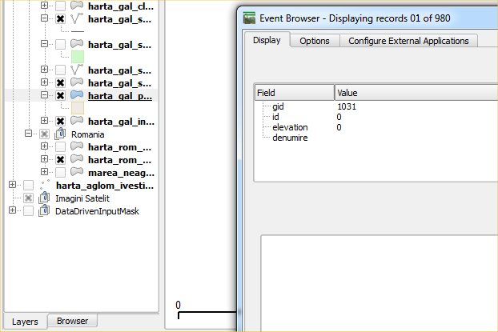
Task: Click the DataDrivenInputMask group icon
Action: tap(44, 210)
